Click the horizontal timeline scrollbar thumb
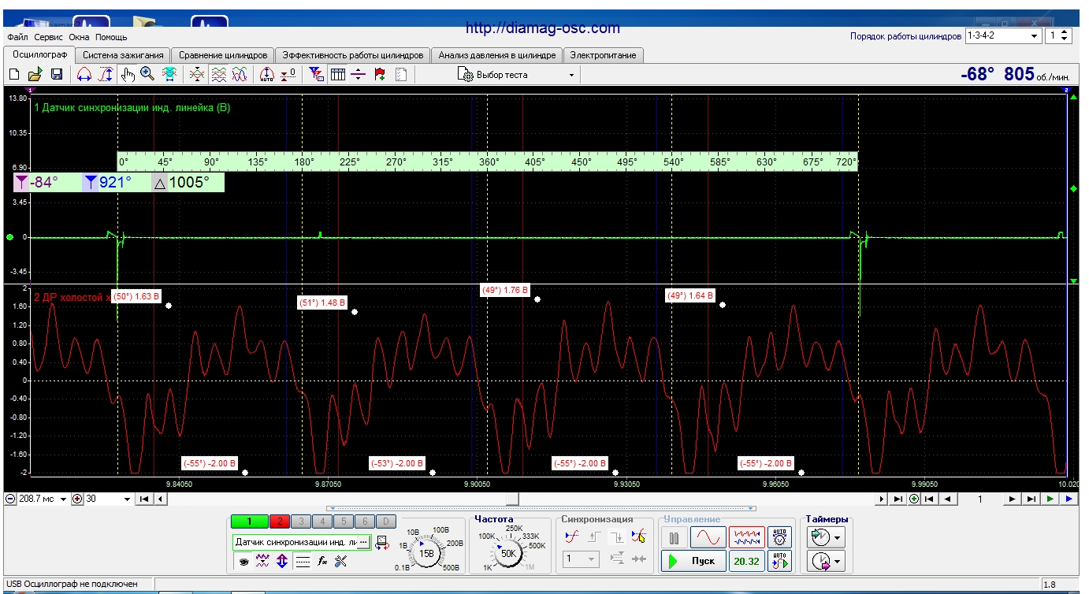 [512, 499]
